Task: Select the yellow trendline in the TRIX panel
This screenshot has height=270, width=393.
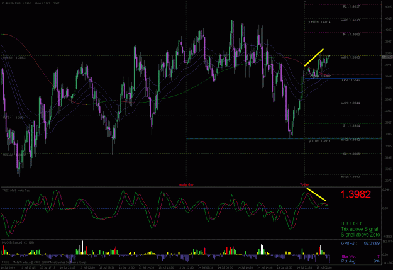Action: tap(316, 194)
